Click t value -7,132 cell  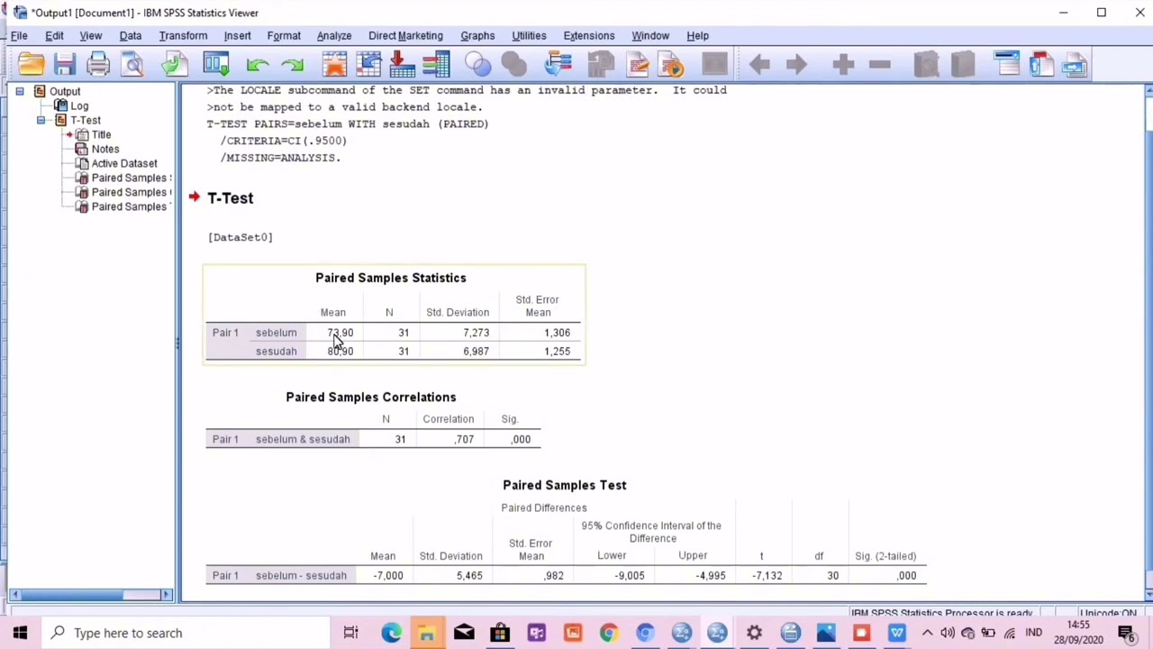click(767, 575)
